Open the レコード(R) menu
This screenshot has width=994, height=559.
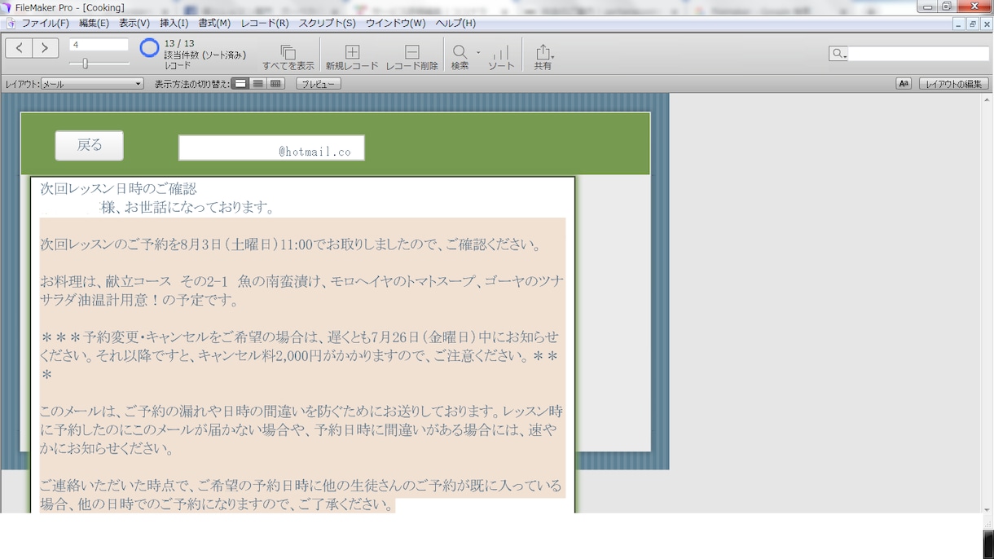(x=265, y=24)
